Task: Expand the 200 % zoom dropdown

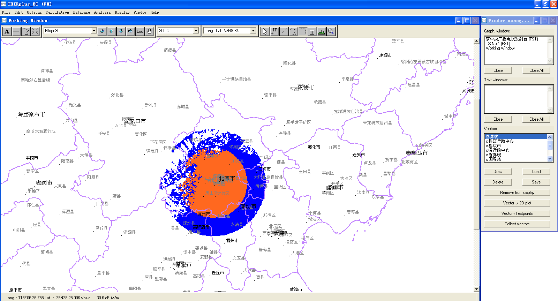Action: (196, 31)
